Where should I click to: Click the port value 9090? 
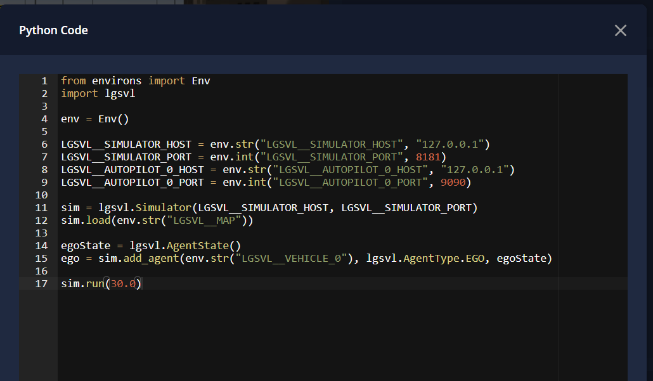pos(453,183)
